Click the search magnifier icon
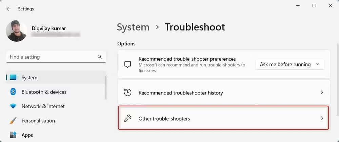 99,57
